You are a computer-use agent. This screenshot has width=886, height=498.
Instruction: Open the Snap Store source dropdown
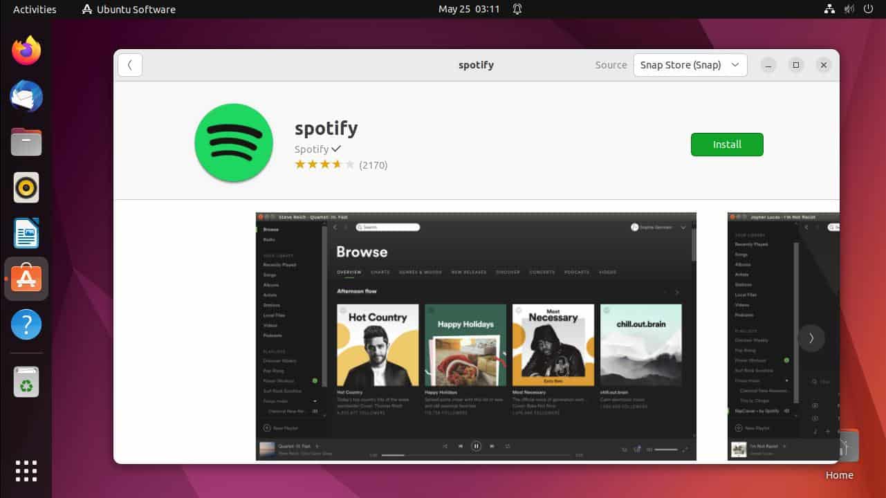pos(690,65)
